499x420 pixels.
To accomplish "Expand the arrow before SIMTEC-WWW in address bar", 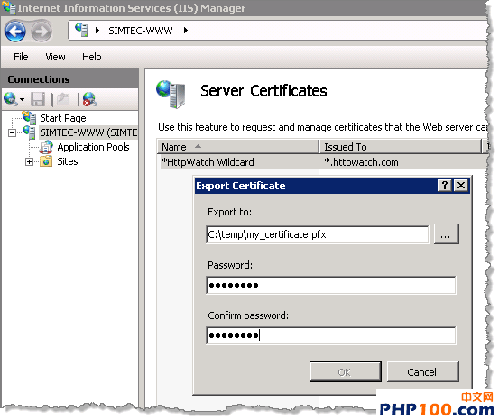I will coord(97,31).
